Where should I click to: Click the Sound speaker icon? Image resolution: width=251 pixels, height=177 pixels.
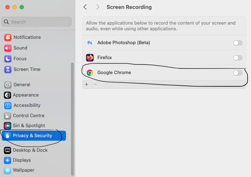7,48
